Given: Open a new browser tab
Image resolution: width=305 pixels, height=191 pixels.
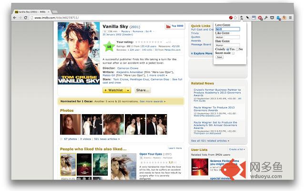Looking at the screenshot, I should tap(55, 12).
